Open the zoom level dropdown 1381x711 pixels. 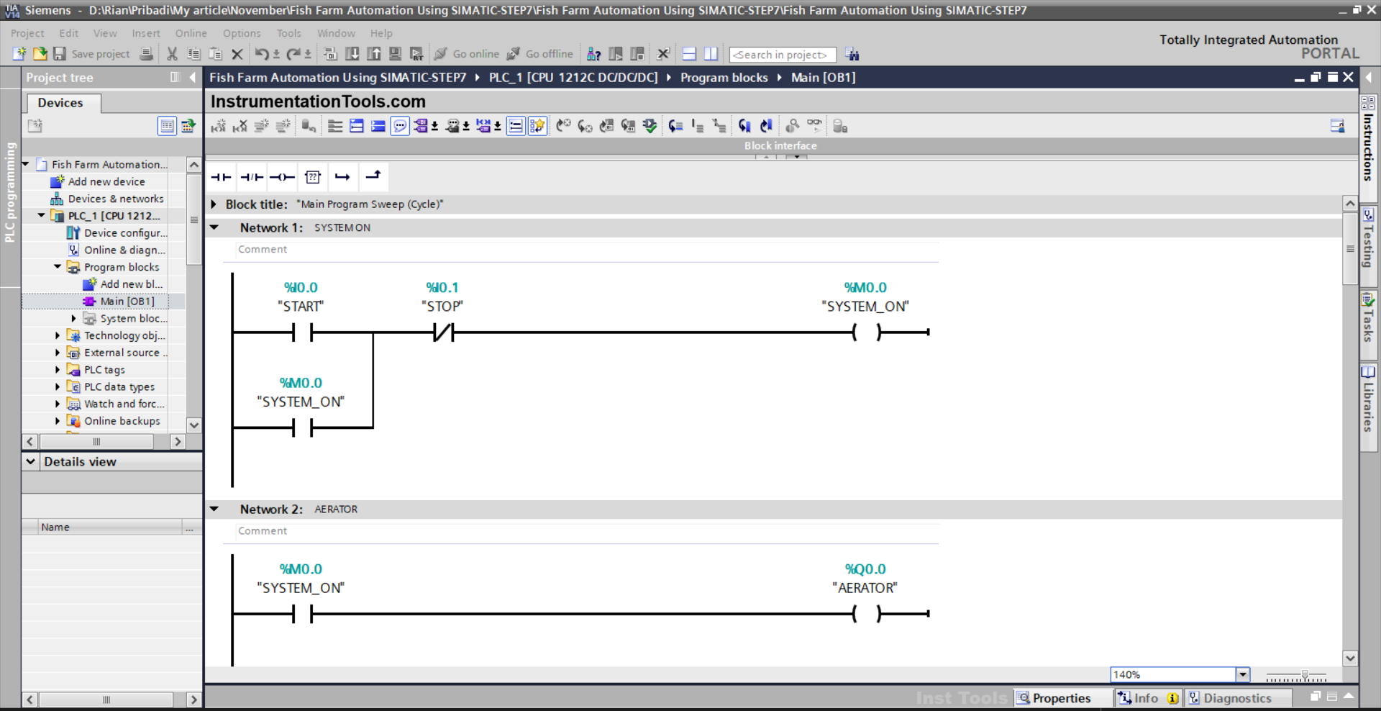click(x=1242, y=675)
